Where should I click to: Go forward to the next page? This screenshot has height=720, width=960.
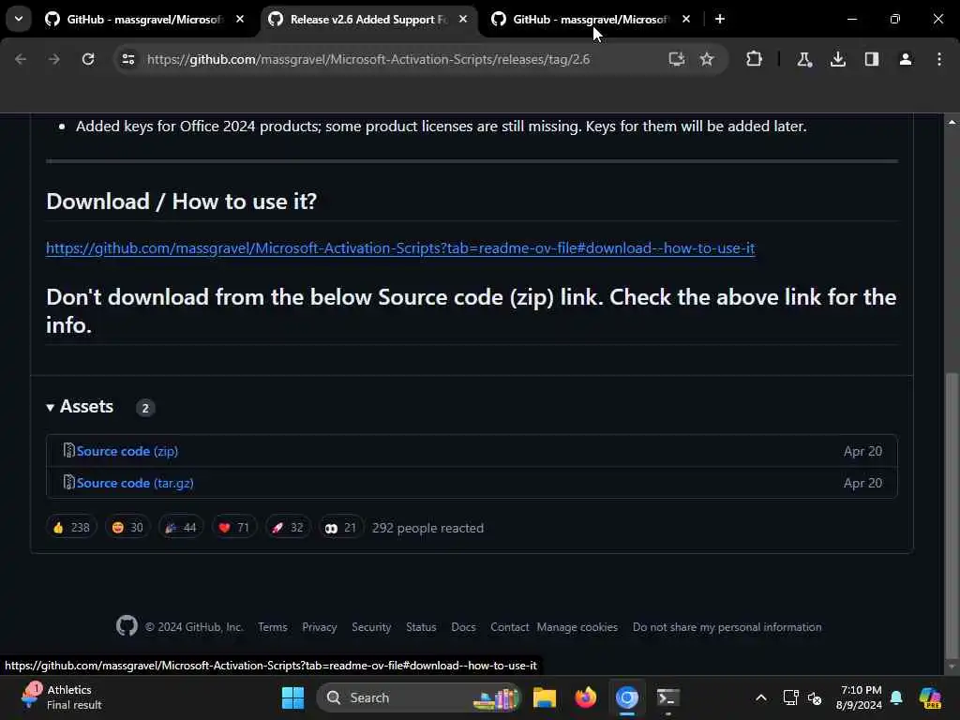(x=54, y=59)
